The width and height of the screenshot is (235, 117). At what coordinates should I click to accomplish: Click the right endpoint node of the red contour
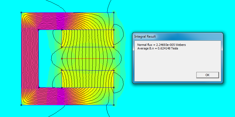click(114, 59)
